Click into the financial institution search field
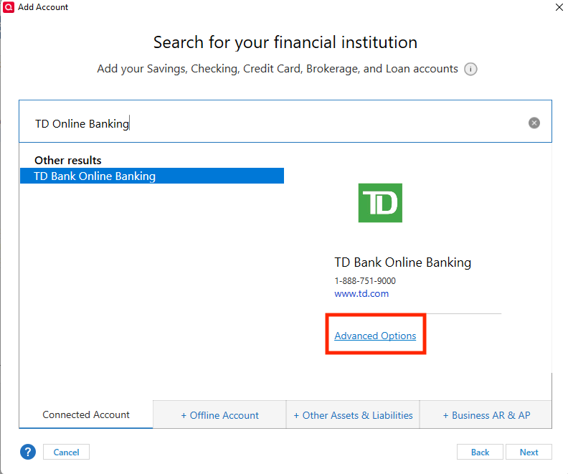This screenshot has width=568, height=474. (285, 121)
